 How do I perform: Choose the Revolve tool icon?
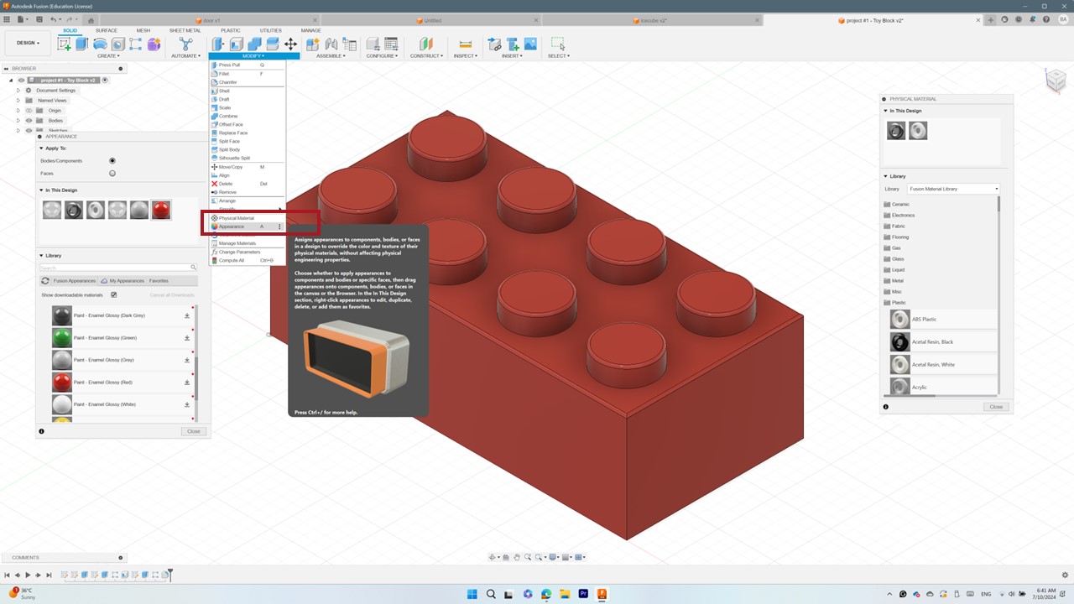click(100, 44)
